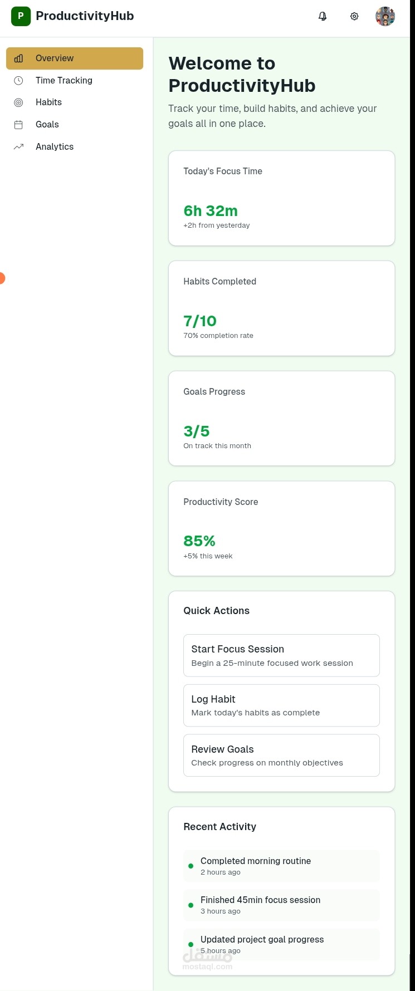Select the Productivity Score card
Screen dimensions: 415x991
(x=281, y=528)
